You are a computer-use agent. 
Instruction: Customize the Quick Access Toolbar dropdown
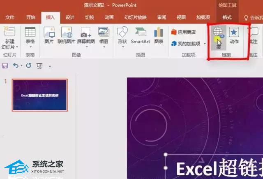[50, 66]
